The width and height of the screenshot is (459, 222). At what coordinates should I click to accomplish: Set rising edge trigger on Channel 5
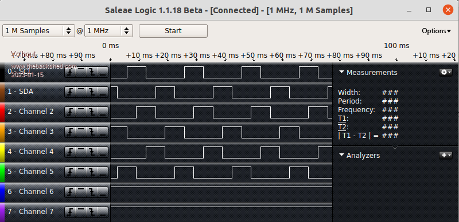pos(69,172)
